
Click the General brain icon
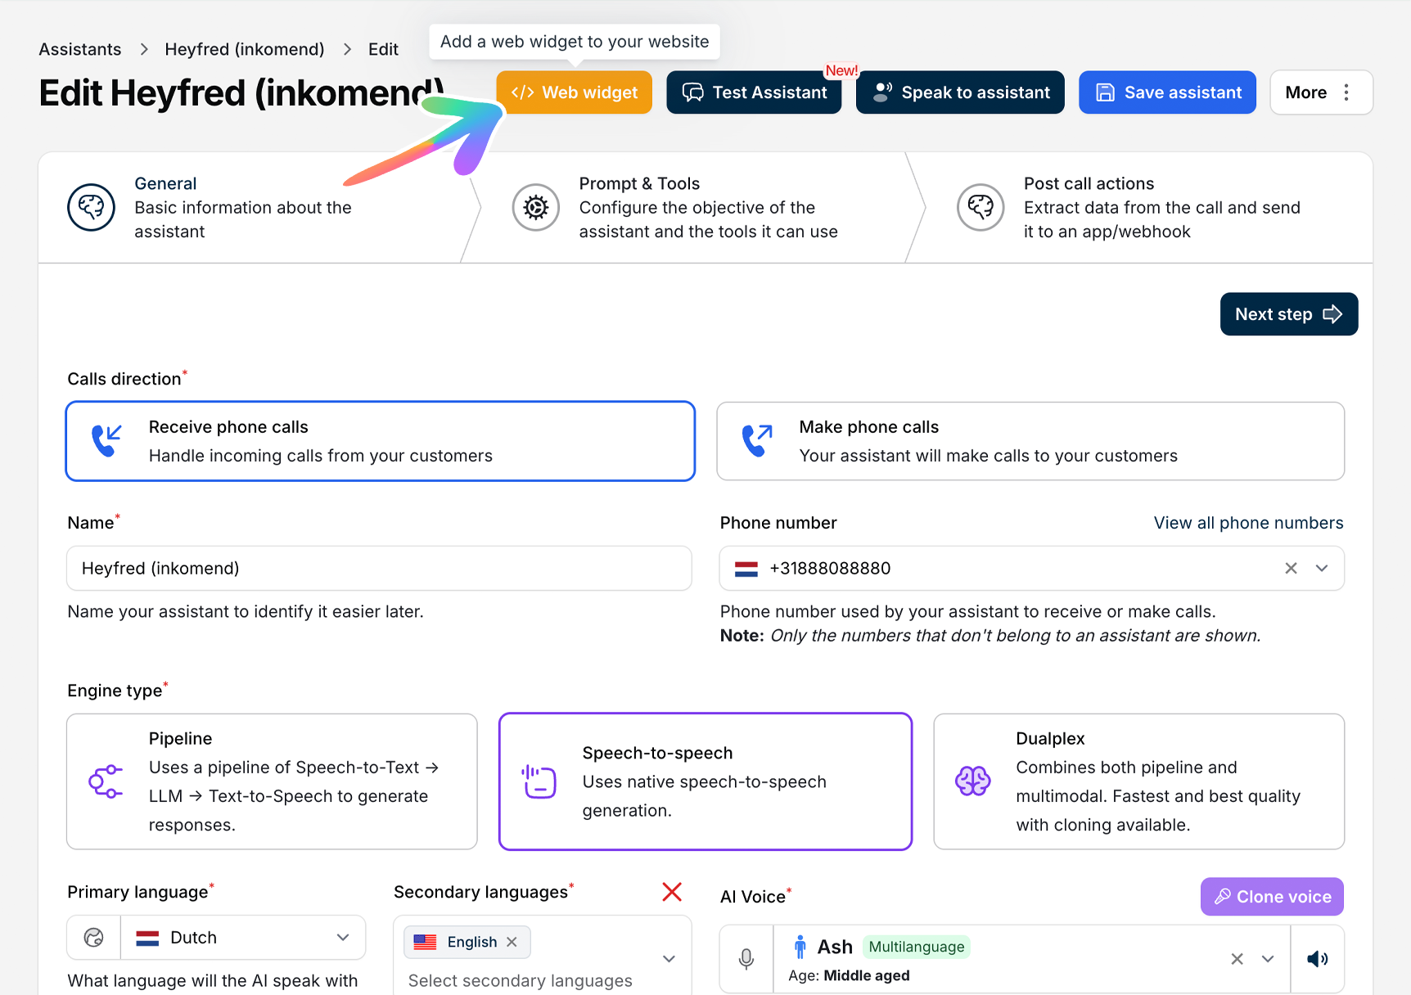point(92,207)
